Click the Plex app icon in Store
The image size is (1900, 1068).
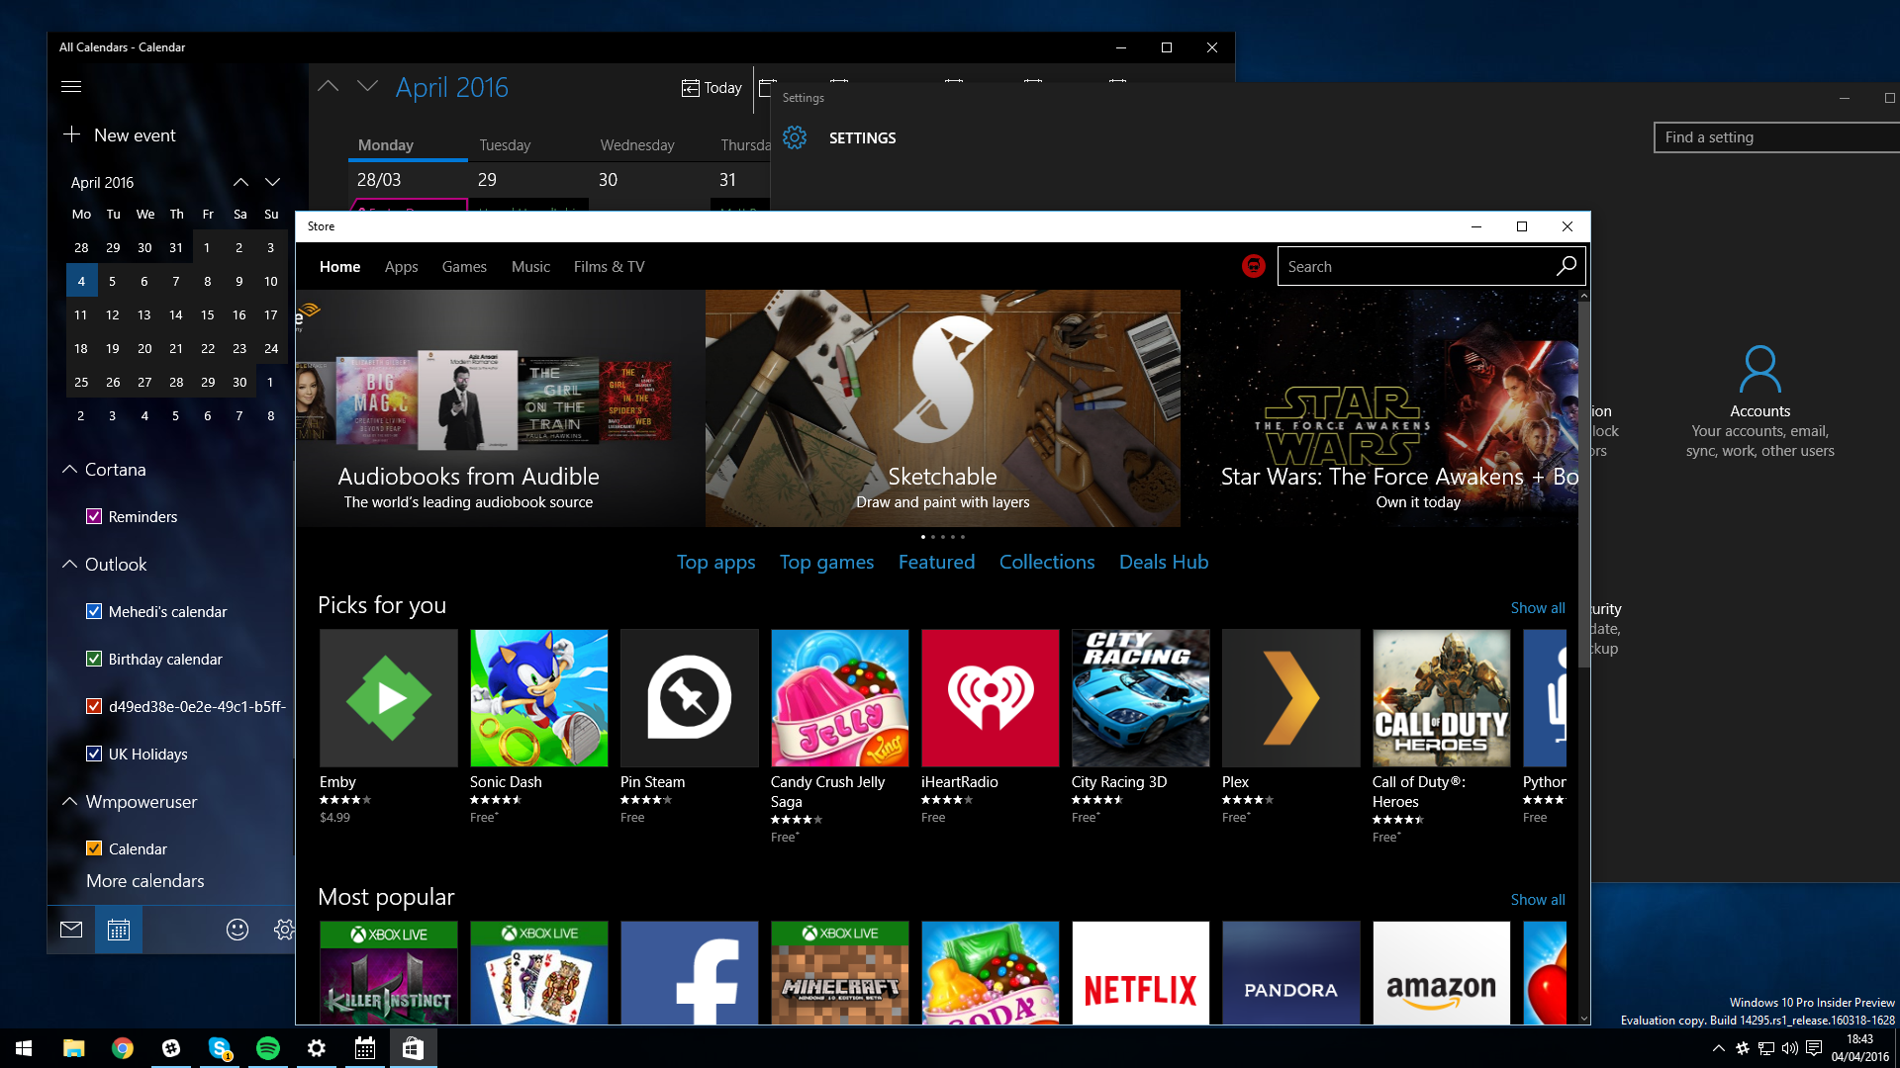click(1290, 697)
